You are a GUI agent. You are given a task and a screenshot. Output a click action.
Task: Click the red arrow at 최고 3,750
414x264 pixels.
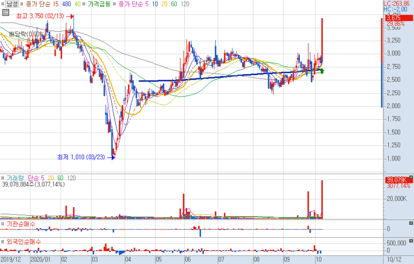(69, 17)
